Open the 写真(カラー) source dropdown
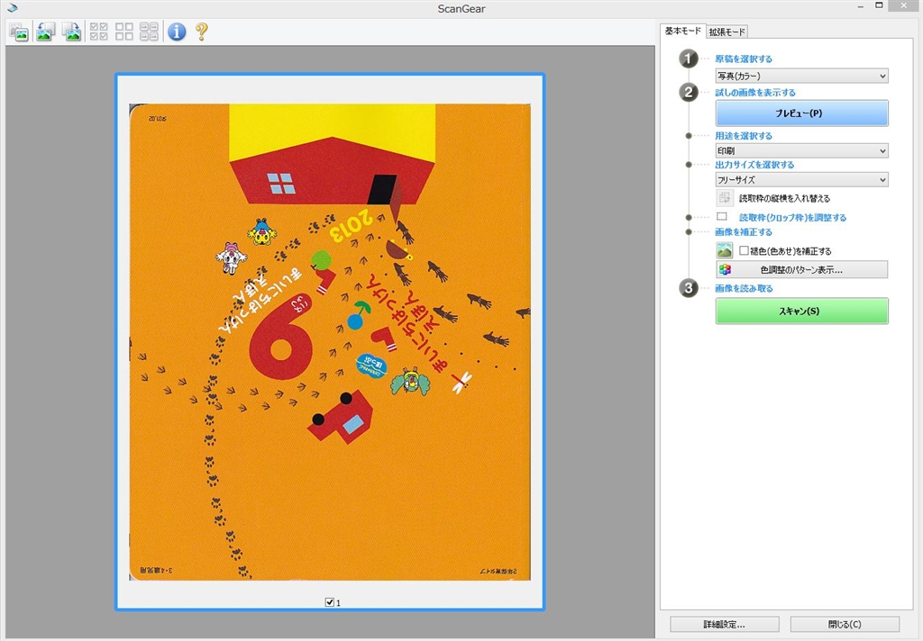Viewport: 923px width, 641px height. point(801,76)
